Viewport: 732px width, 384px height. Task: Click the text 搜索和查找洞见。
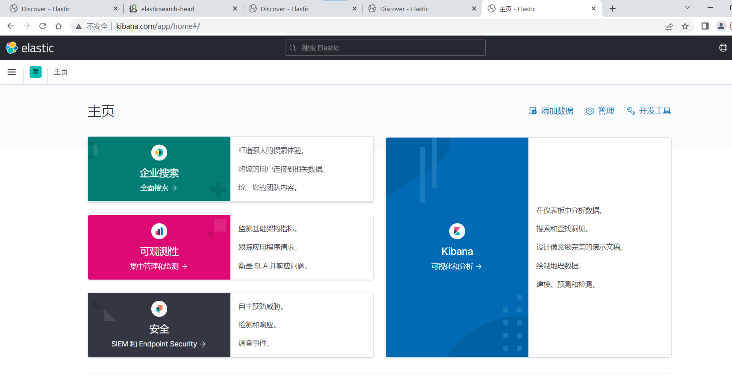[563, 229]
